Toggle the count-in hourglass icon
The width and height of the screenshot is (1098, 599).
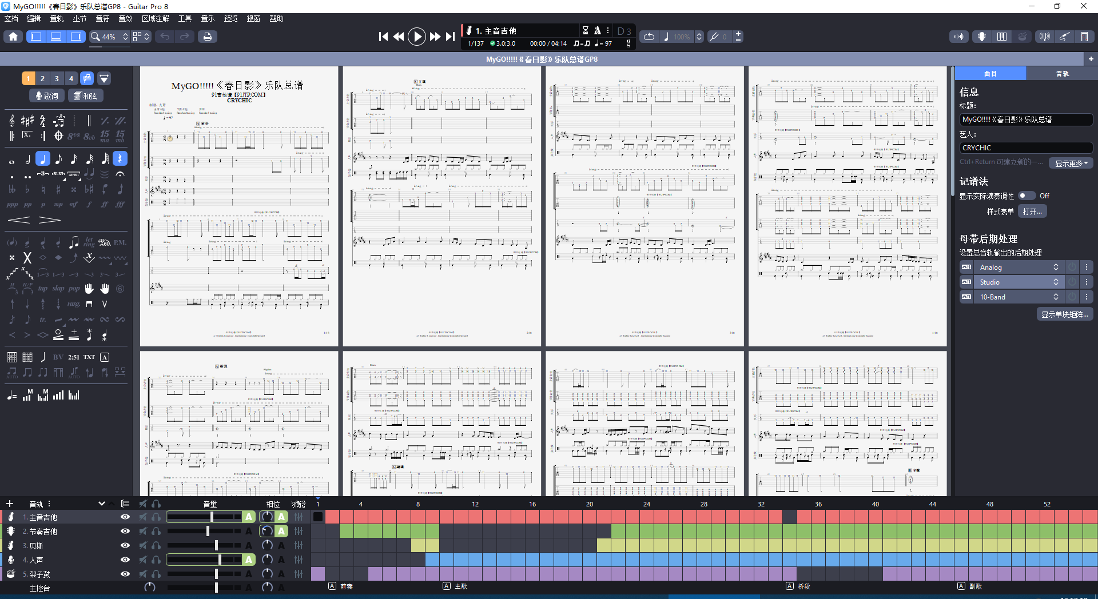pos(585,30)
